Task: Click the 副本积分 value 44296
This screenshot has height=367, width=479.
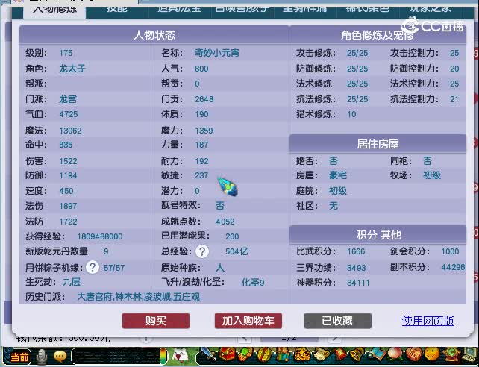Action: 453,268
